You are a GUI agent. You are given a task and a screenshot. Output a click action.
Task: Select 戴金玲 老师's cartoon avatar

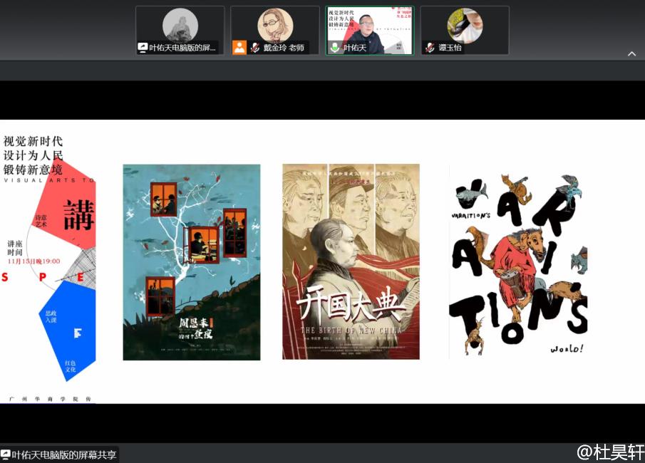(x=274, y=26)
